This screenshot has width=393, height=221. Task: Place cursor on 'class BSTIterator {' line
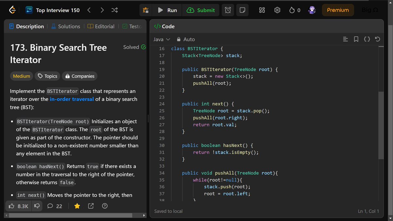197,48
